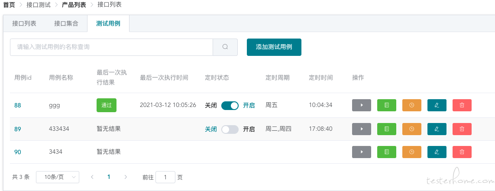
Task: Click schedule period 周五
Action: click(272, 105)
